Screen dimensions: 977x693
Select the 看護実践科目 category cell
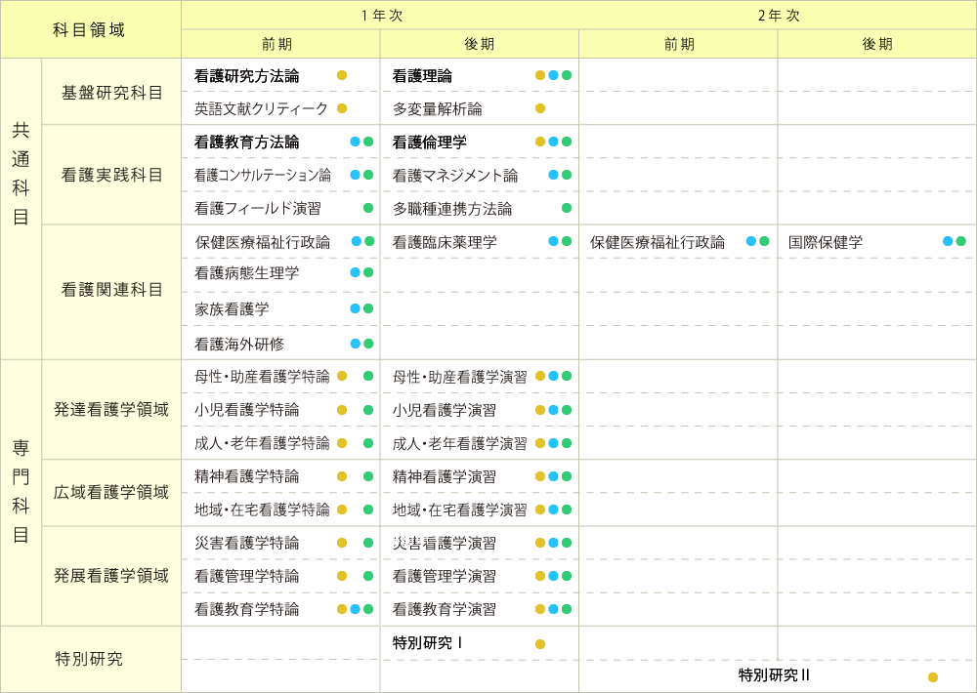(x=111, y=175)
